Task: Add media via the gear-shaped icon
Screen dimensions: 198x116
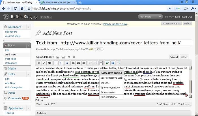Action: pos(74,57)
